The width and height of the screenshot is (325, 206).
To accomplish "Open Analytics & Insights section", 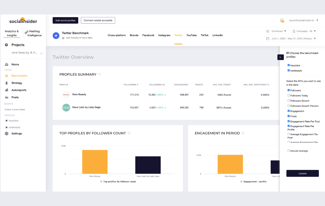I will pyautogui.click(x=12, y=33).
